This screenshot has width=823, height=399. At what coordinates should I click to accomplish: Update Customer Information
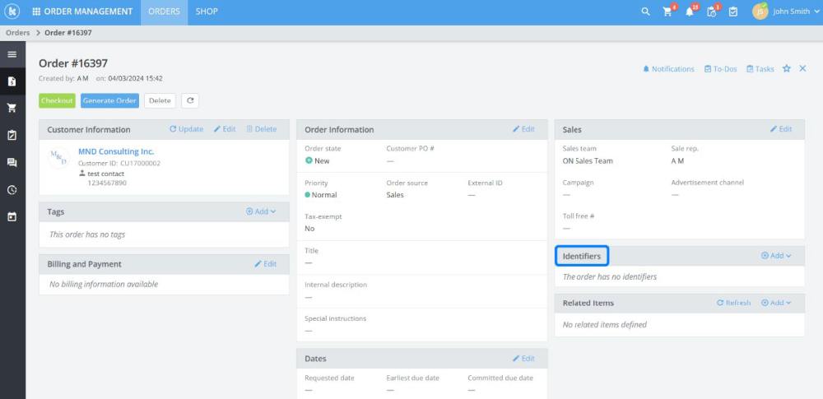[x=186, y=129]
